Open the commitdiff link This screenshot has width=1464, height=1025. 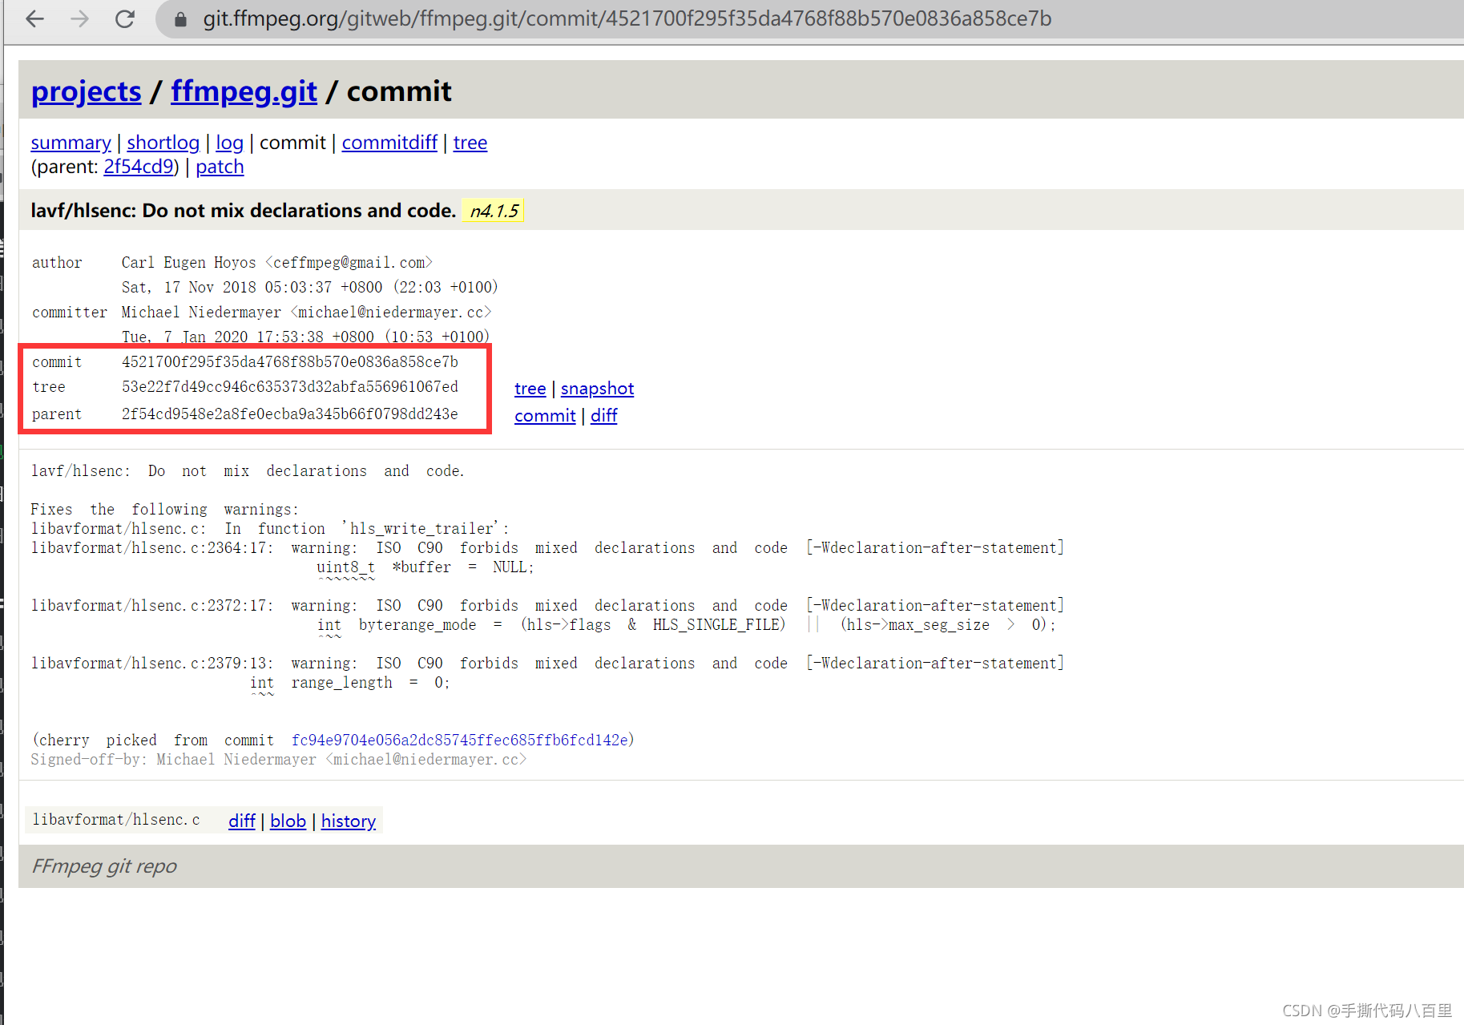click(x=389, y=142)
